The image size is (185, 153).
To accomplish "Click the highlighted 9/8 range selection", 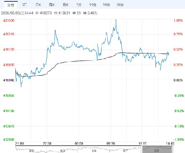I will click(157, 150).
